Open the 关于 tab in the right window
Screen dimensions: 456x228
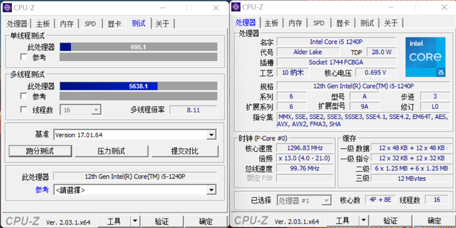[x=390, y=23]
